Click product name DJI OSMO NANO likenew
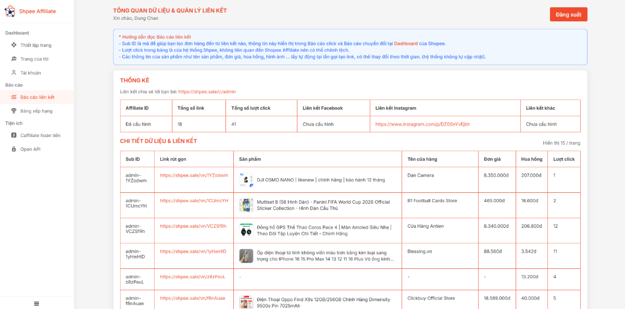The width and height of the screenshot is (625, 309). pyautogui.click(x=321, y=180)
